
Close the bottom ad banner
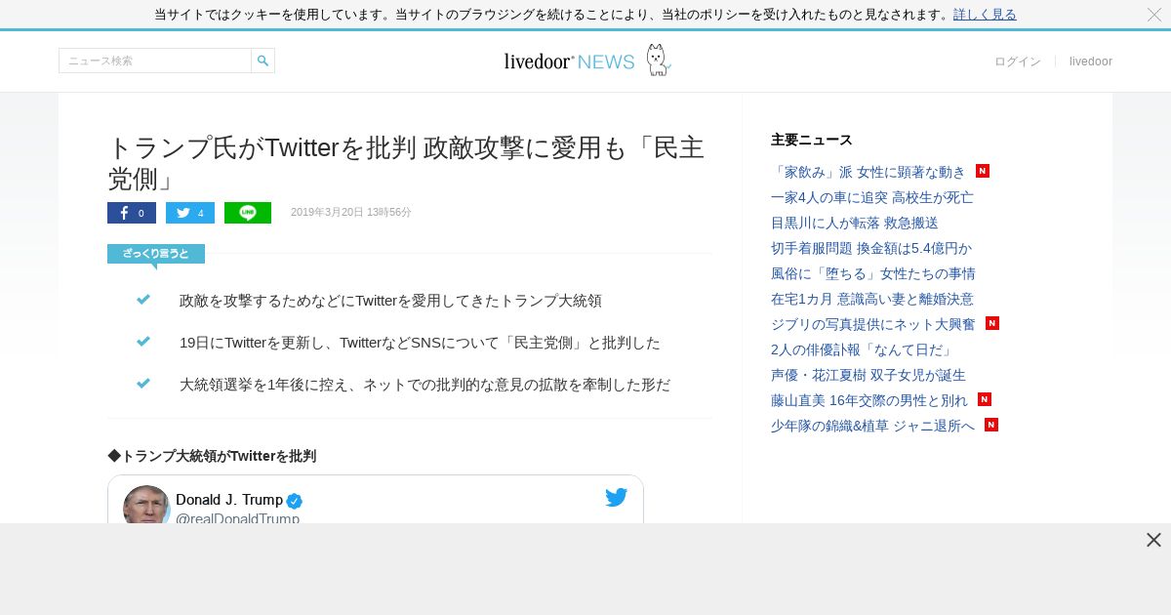(x=1153, y=540)
